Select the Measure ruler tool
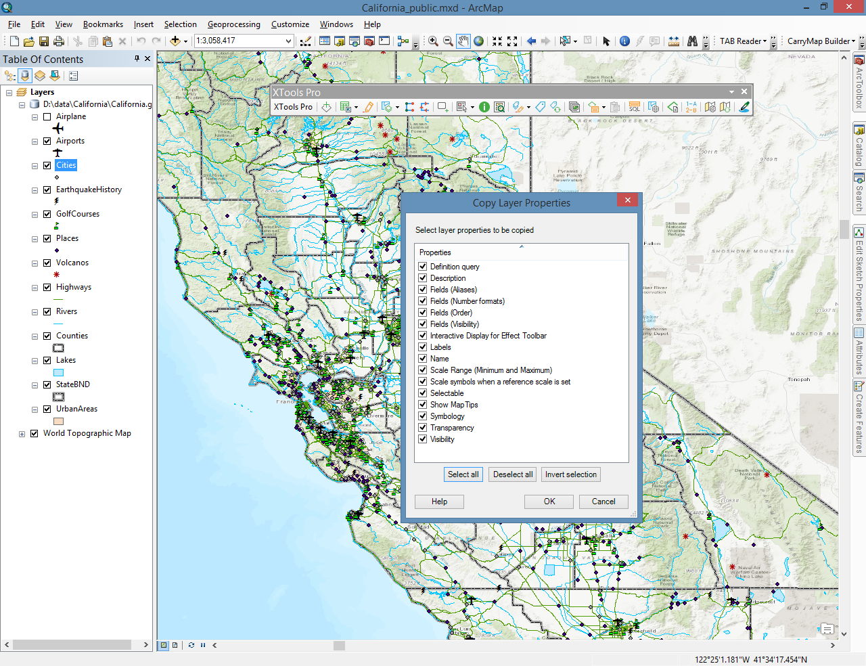 [x=674, y=41]
